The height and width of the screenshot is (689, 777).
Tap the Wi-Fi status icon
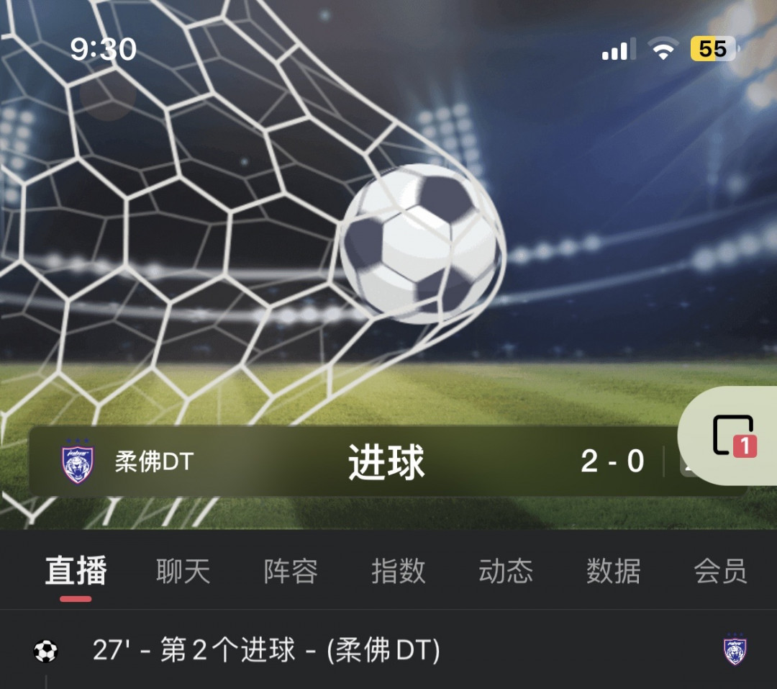click(663, 49)
